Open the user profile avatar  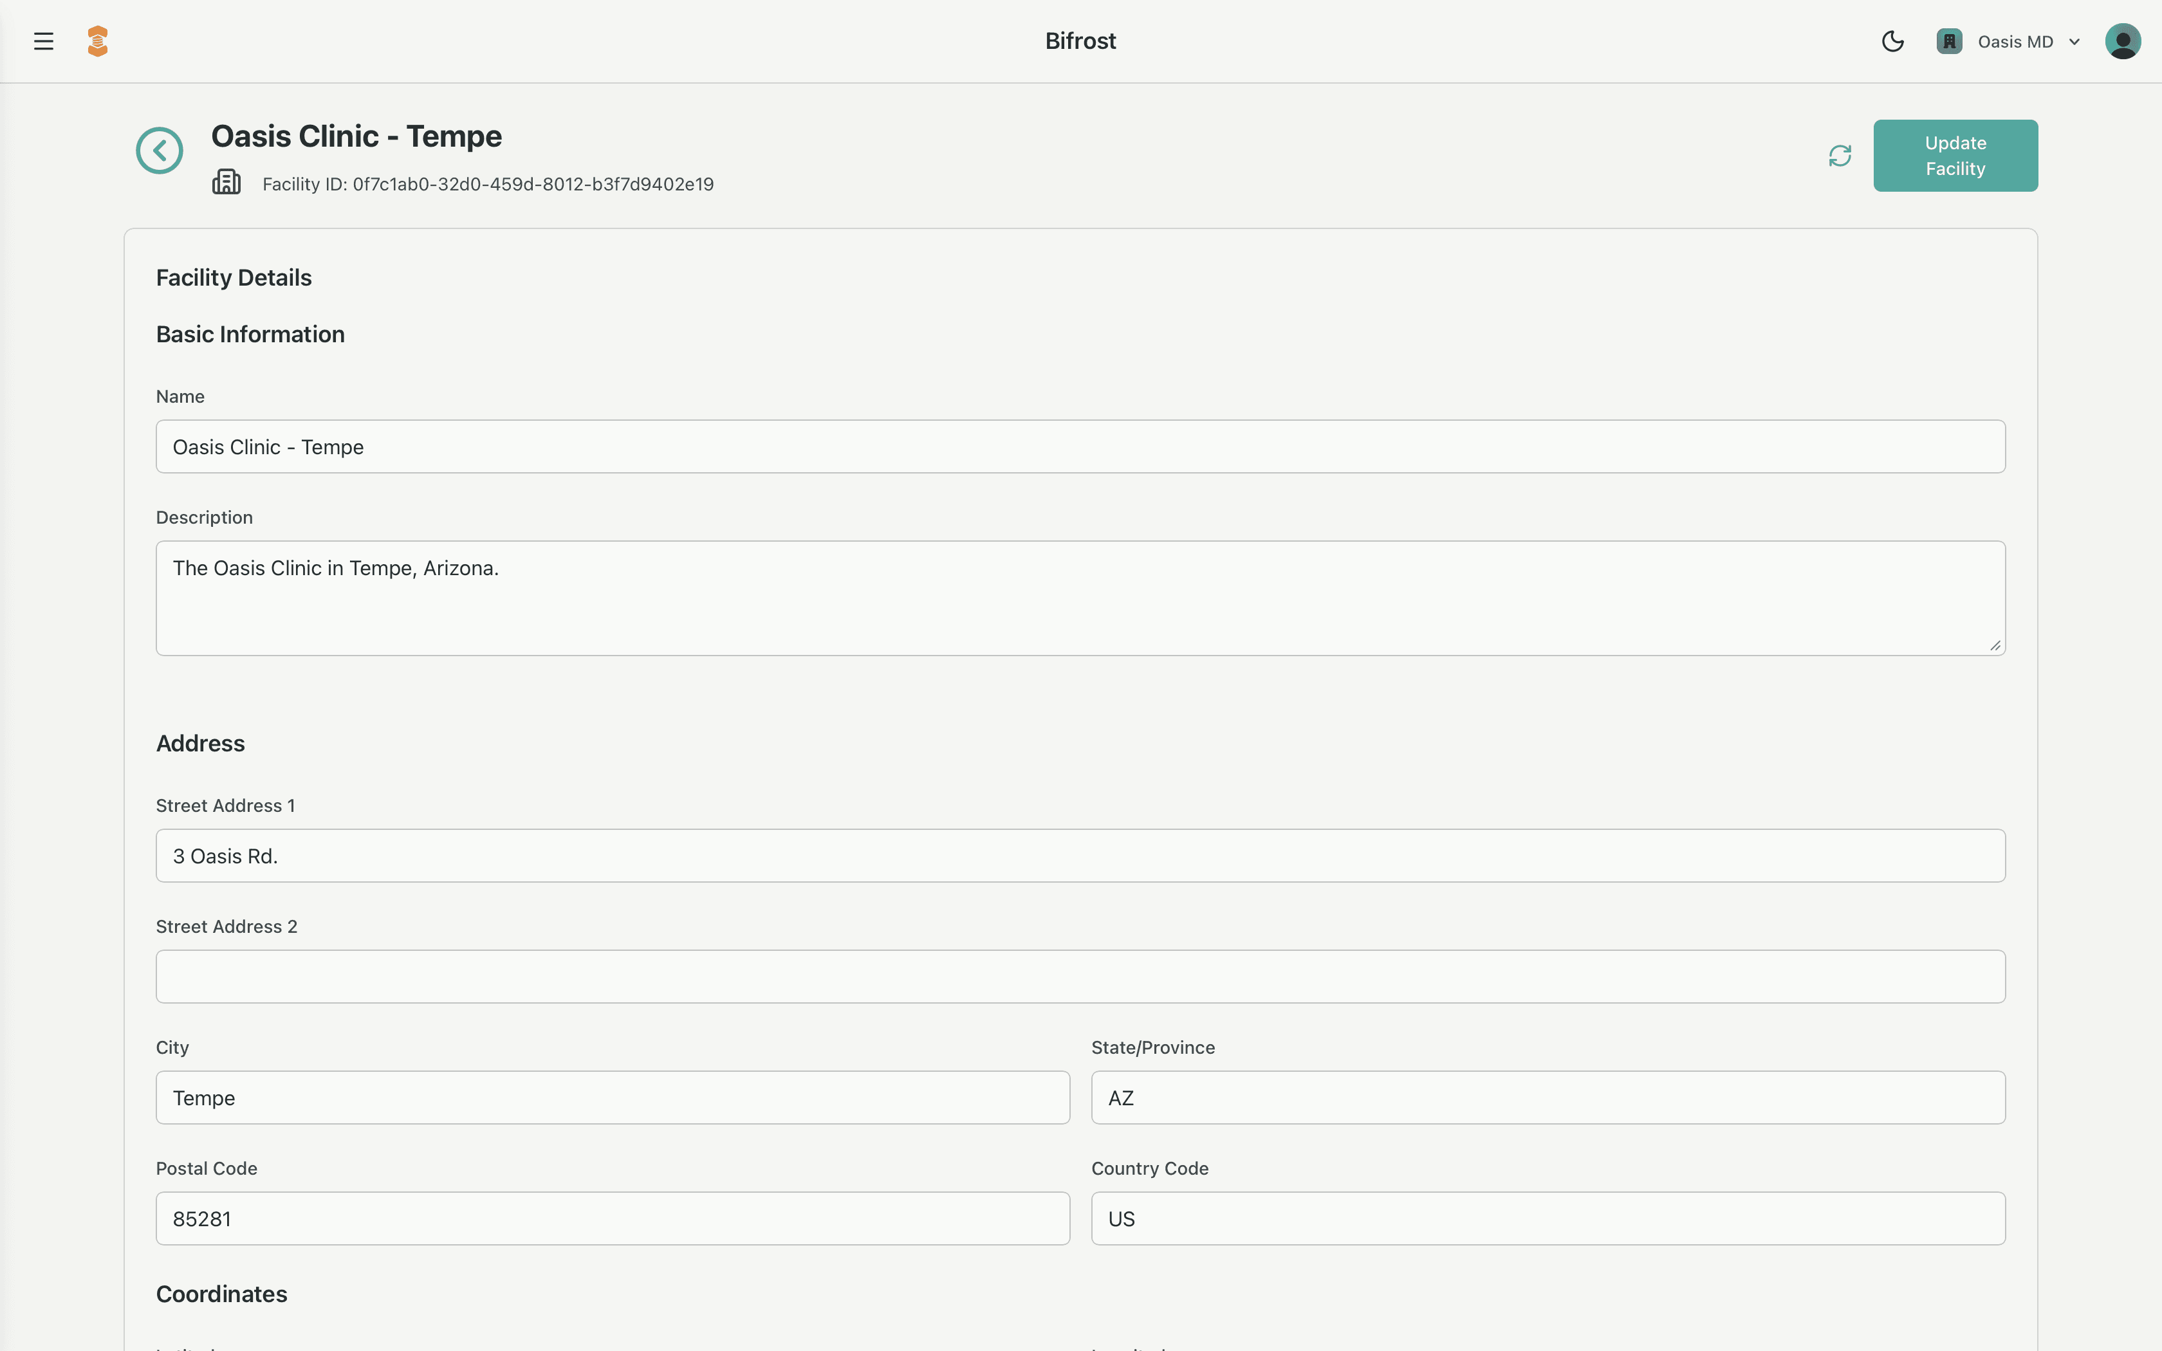[2123, 40]
